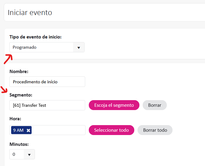
Task: Click the Segmento: label
Action: tap(21, 95)
